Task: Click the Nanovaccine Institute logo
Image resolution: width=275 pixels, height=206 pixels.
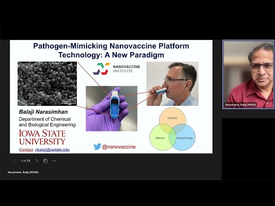Action: tap(116, 69)
